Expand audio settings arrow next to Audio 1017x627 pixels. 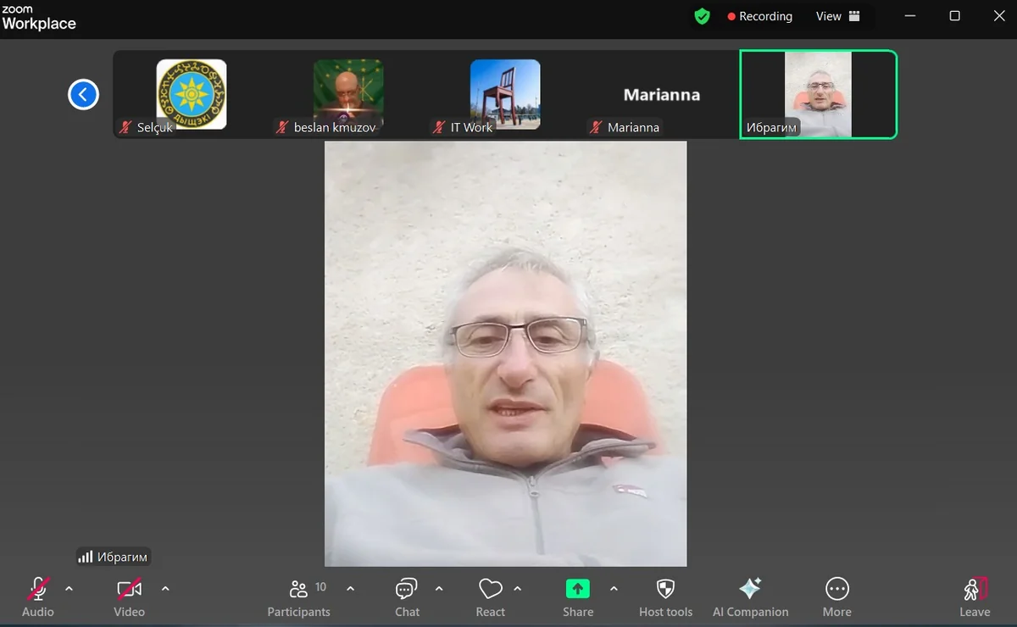(x=69, y=588)
